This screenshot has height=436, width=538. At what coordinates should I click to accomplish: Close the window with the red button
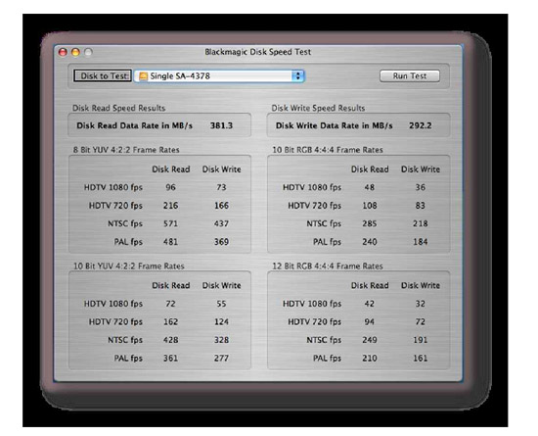pos(63,52)
